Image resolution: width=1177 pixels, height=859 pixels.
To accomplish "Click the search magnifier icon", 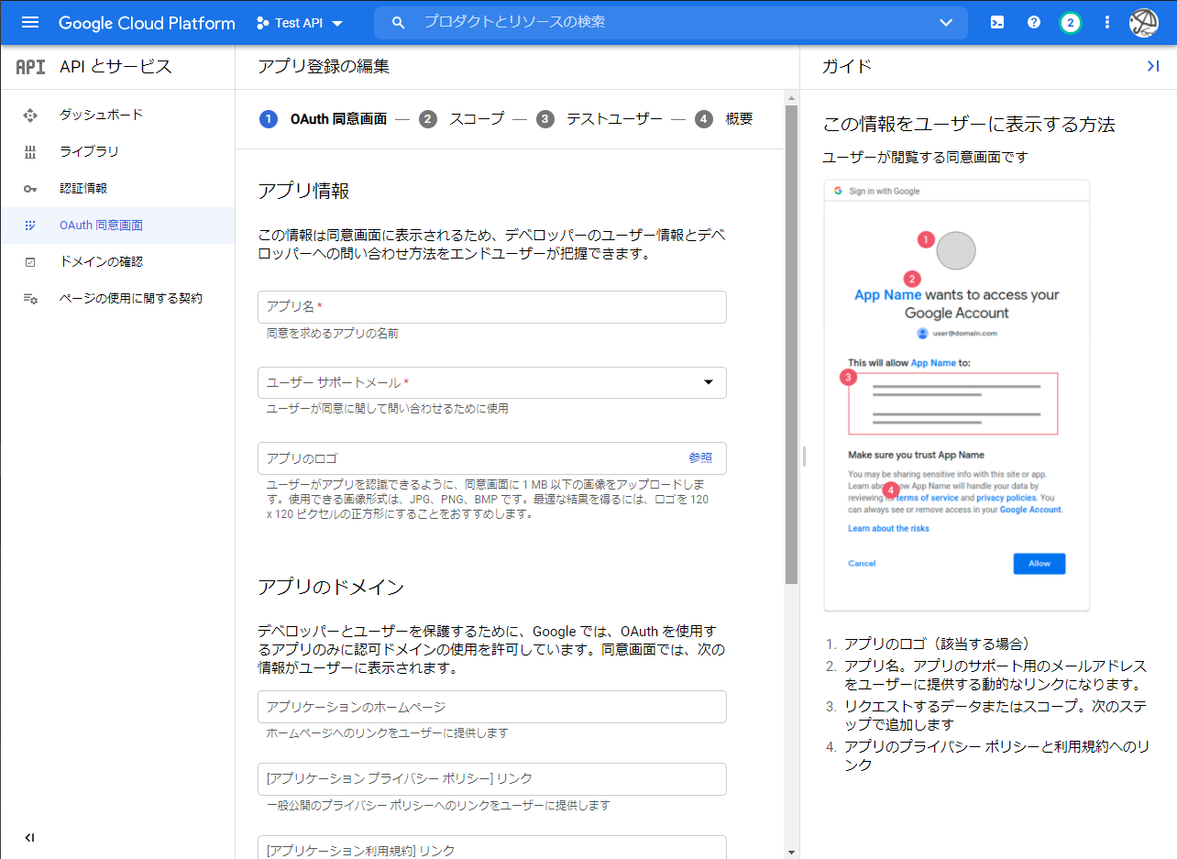I will pos(398,23).
